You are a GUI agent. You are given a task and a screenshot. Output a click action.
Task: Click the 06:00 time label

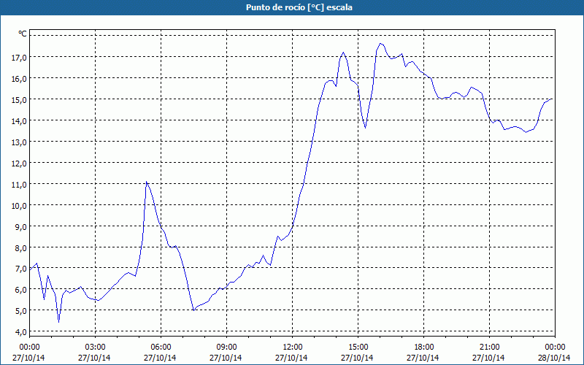point(161,347)
